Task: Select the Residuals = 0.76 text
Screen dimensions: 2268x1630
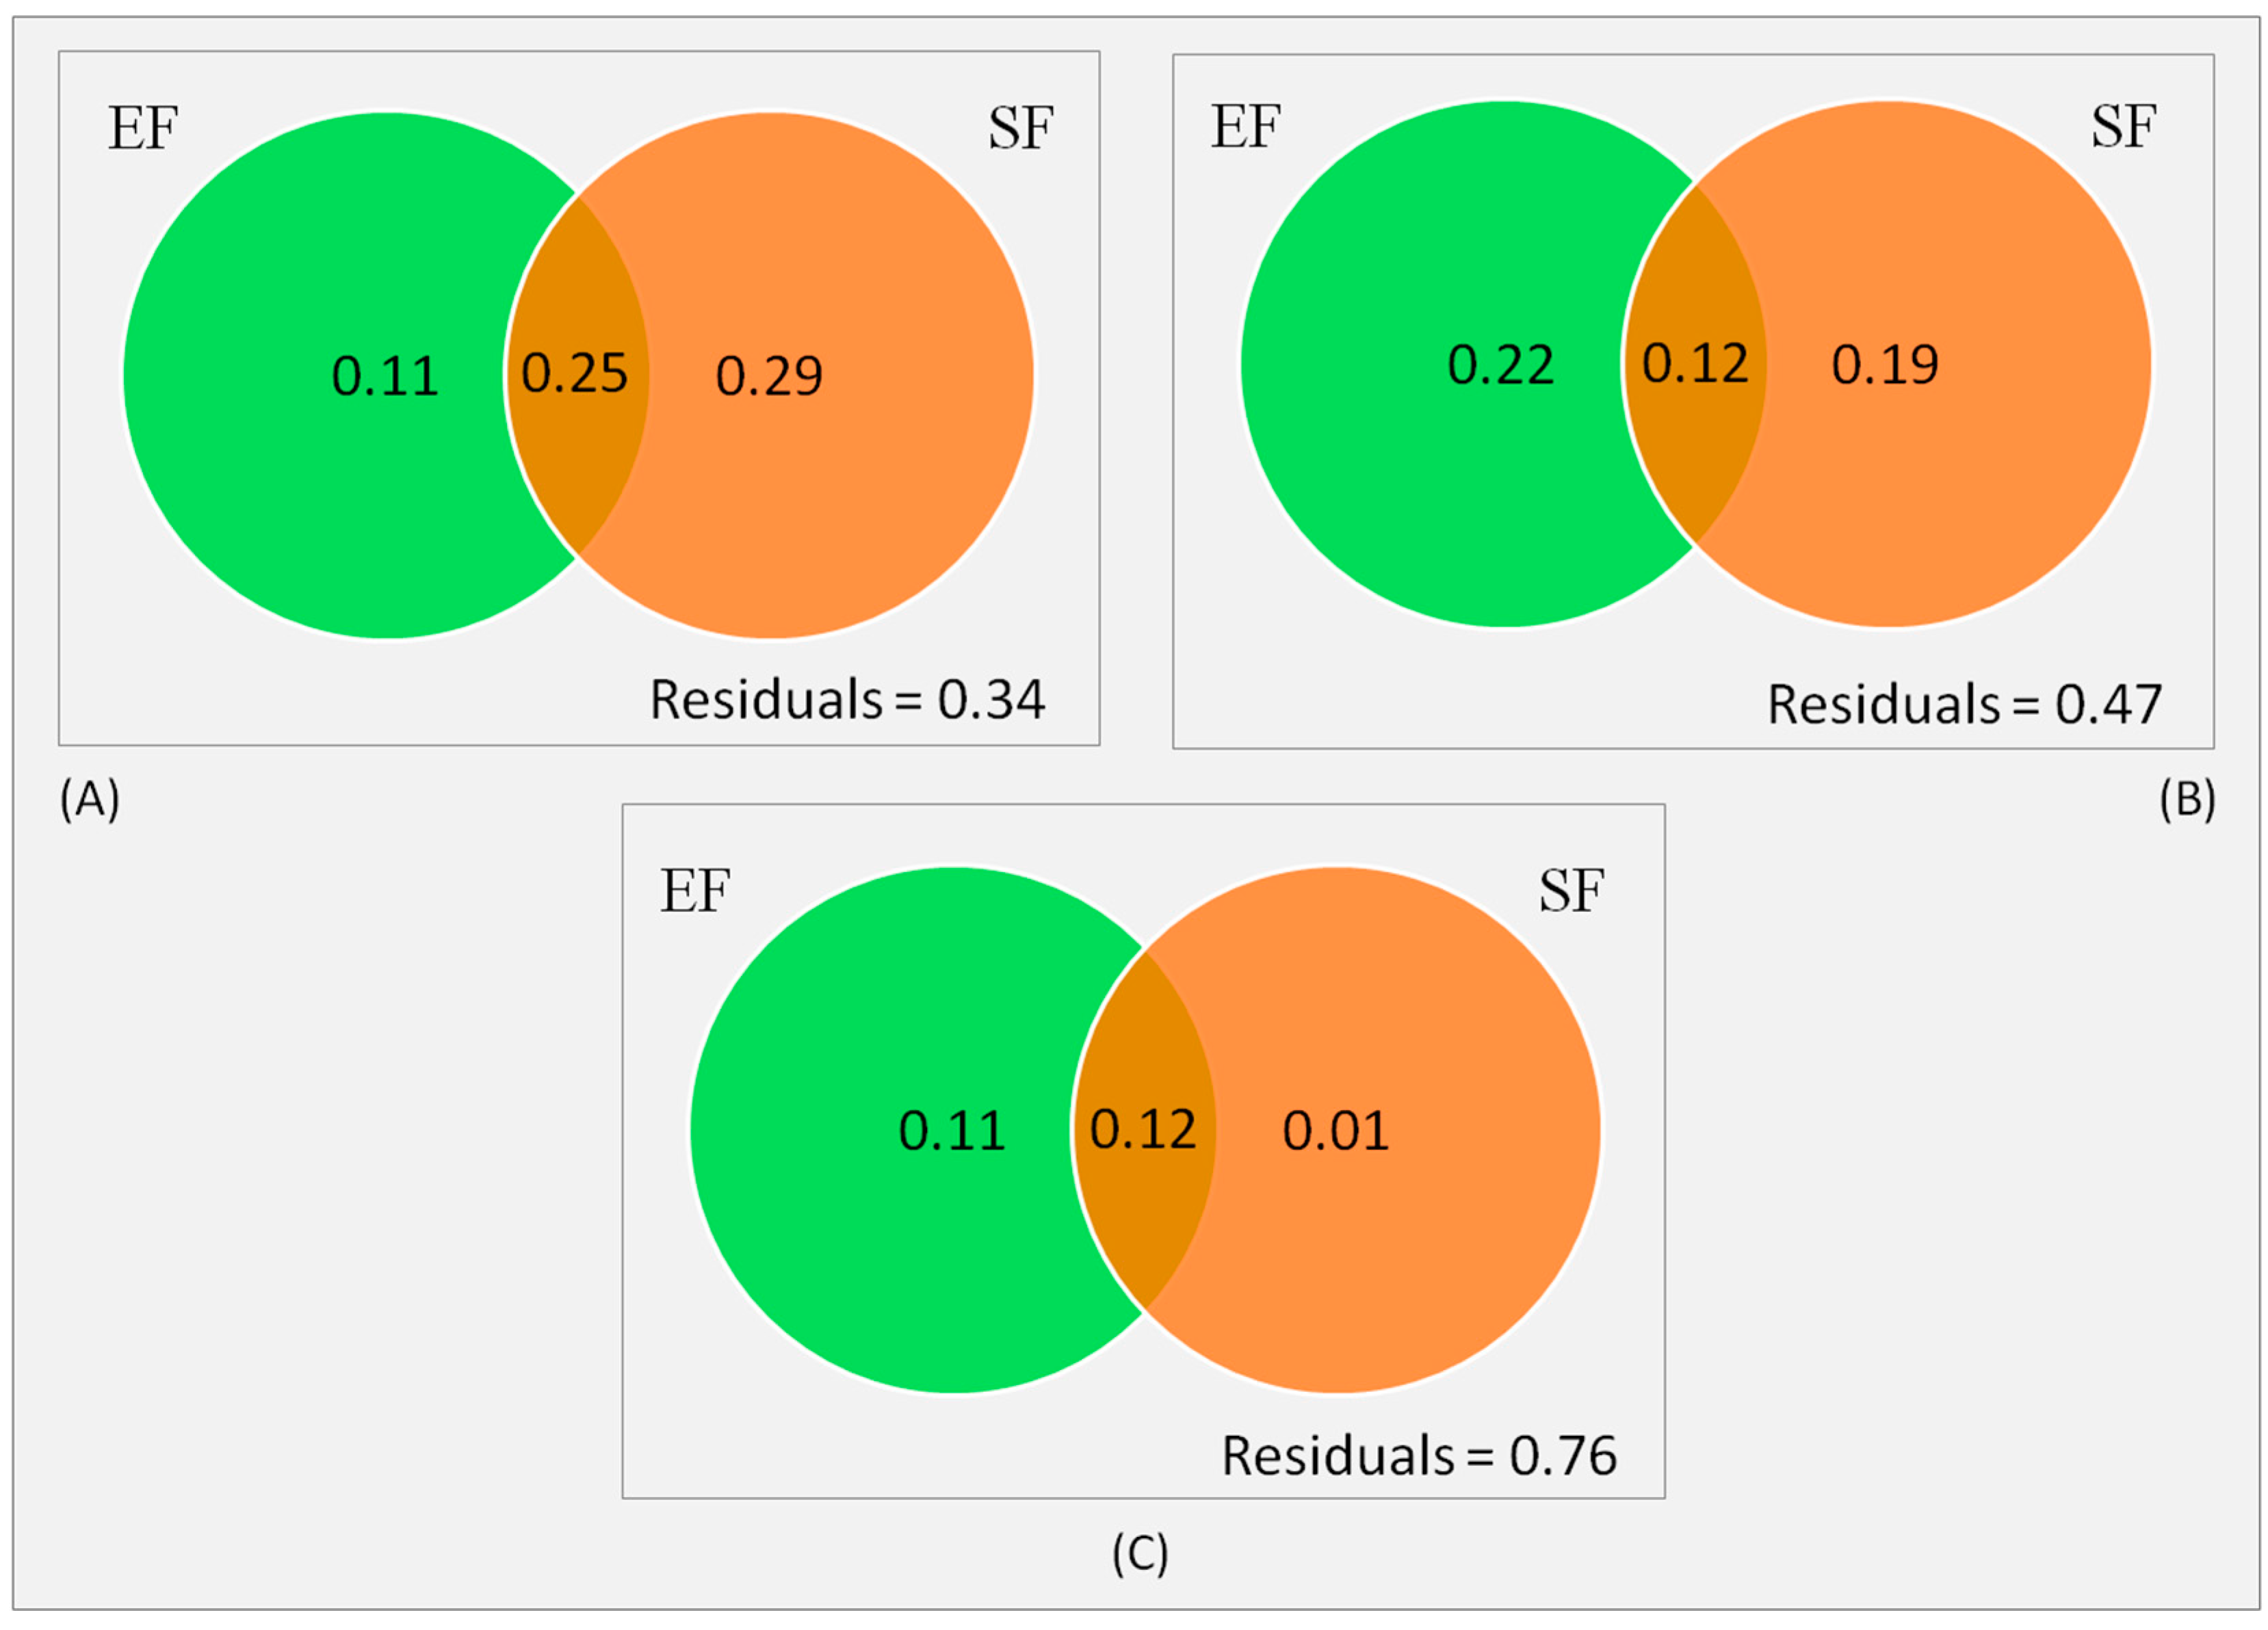Action: (x=1419, y=1455)
